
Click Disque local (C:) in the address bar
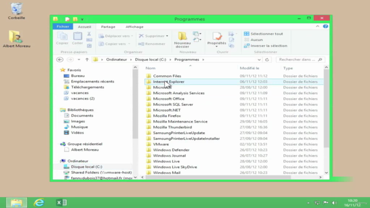pyautogui.click(x=150, y=60)
